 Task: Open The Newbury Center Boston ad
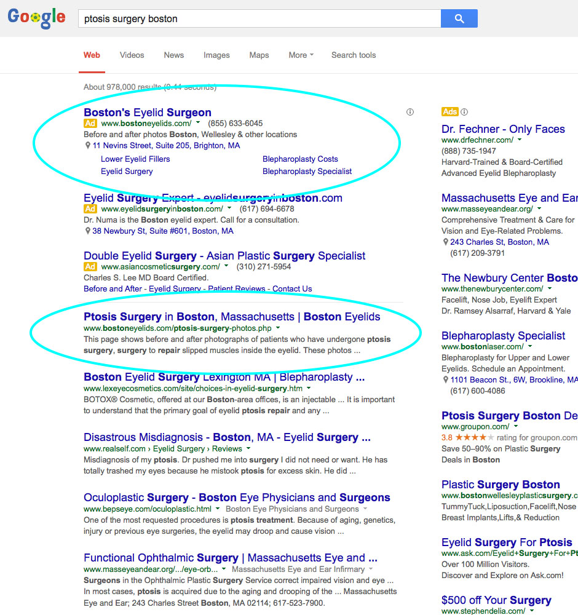tap(510, 278)
